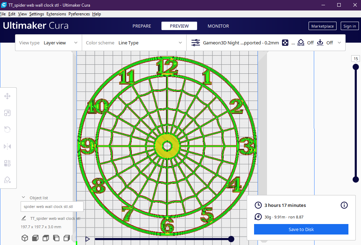Viewport: 361px width, 245px height.
Task: Open the Extensions menu
Action: 56,14
